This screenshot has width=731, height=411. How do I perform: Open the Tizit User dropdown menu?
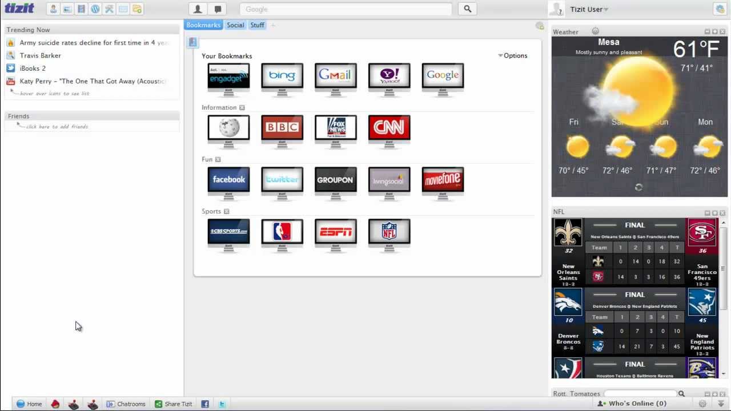589,9
